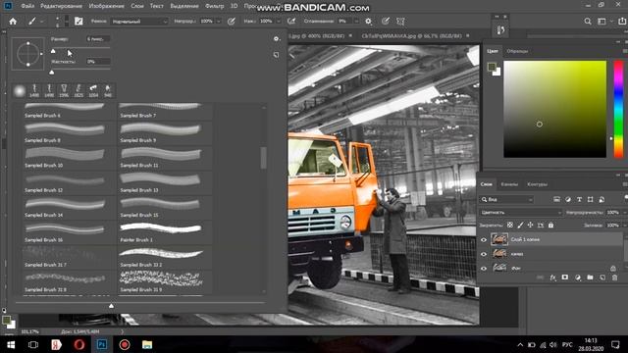The image size is (628, 353).
Task: Toggle the Brush Settings panel icon
Action: point(78,22)
